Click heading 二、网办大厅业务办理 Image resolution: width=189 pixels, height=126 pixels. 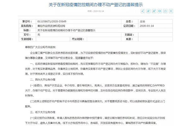coord(43,80)
